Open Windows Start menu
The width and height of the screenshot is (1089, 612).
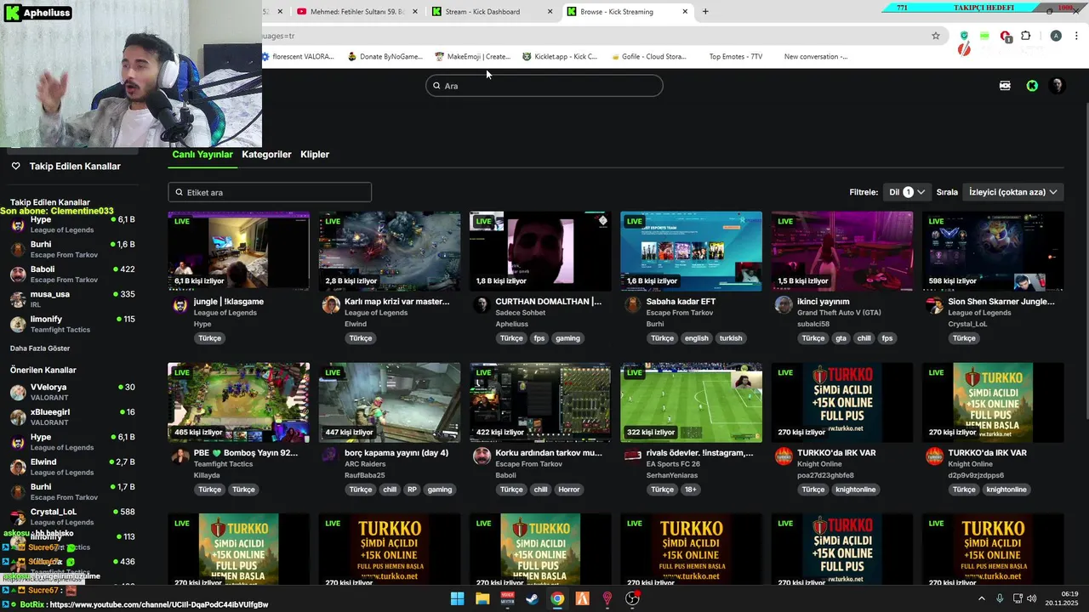pos(457,598)
